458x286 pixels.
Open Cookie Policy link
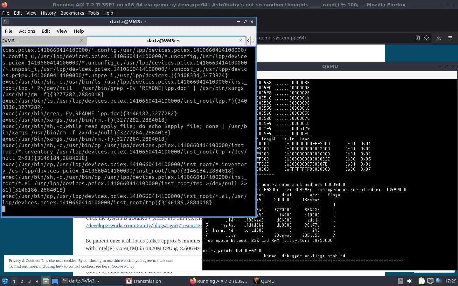[x=123, y=266]
